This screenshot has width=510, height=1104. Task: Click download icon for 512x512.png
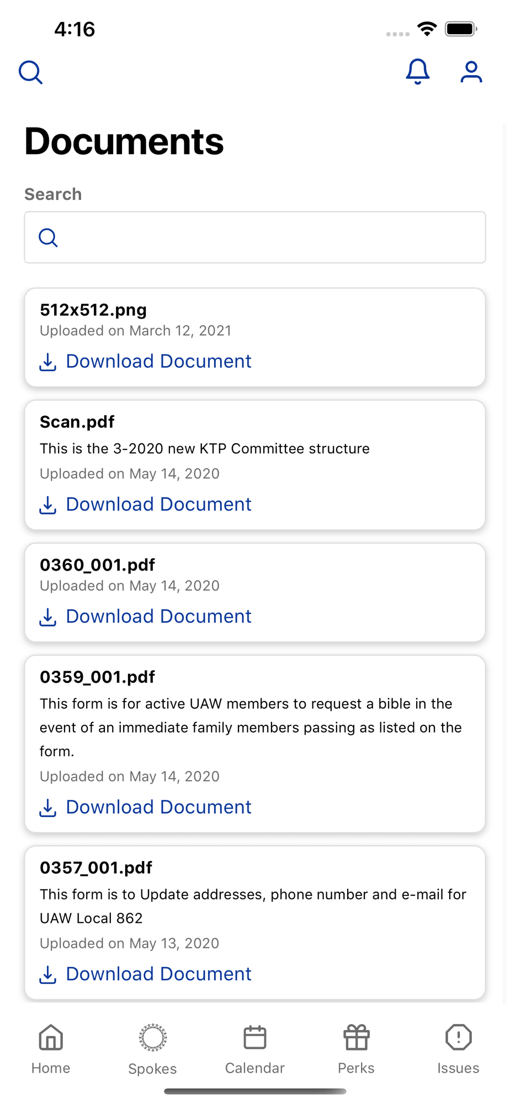(x=48, y=362)
